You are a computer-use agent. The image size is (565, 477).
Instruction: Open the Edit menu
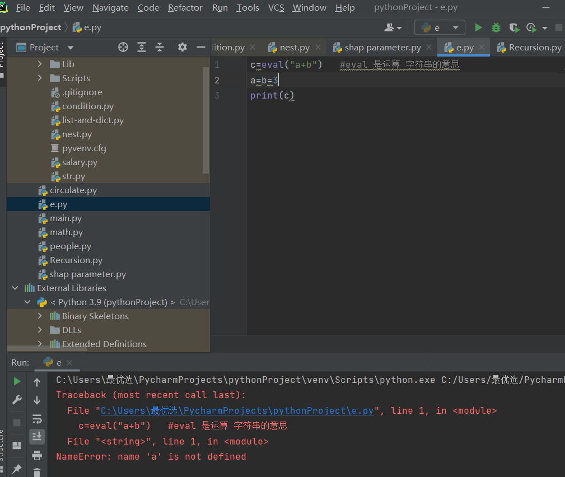click(47, 8)
